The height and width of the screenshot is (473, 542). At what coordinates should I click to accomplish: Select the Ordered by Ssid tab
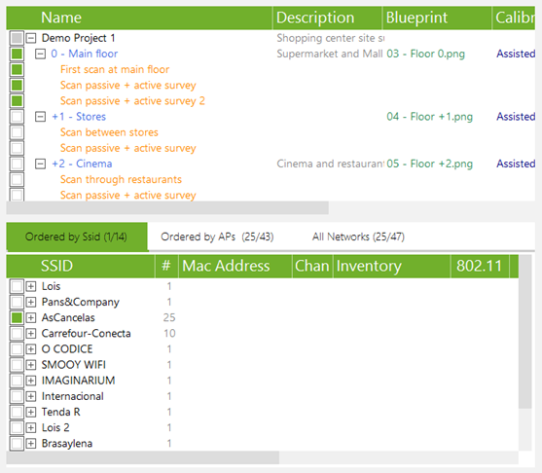[77, 236]
